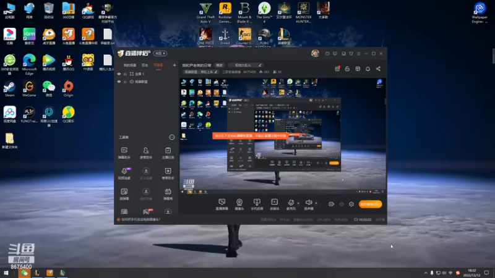495x278 pixels.
Task: Toggle the preview eye icon near settings gear
Action: click(x=342, y=204)
